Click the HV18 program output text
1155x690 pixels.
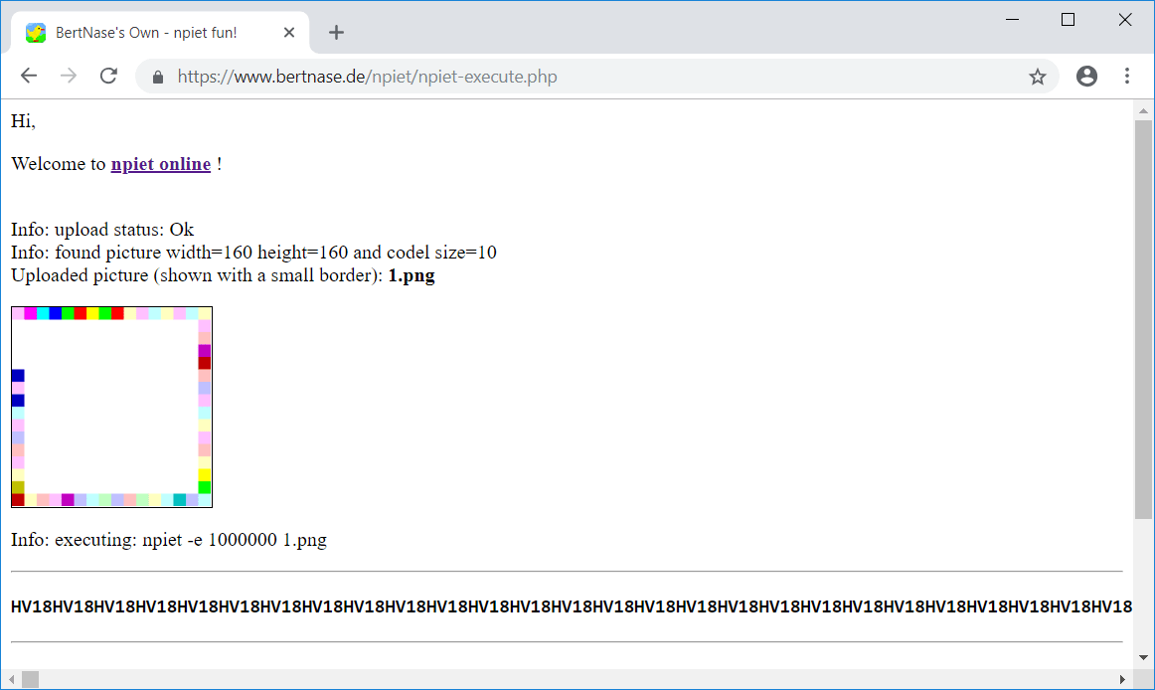[398, 605]
